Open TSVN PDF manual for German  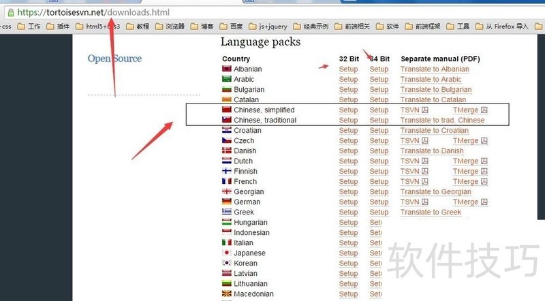[x=414, y=202]
